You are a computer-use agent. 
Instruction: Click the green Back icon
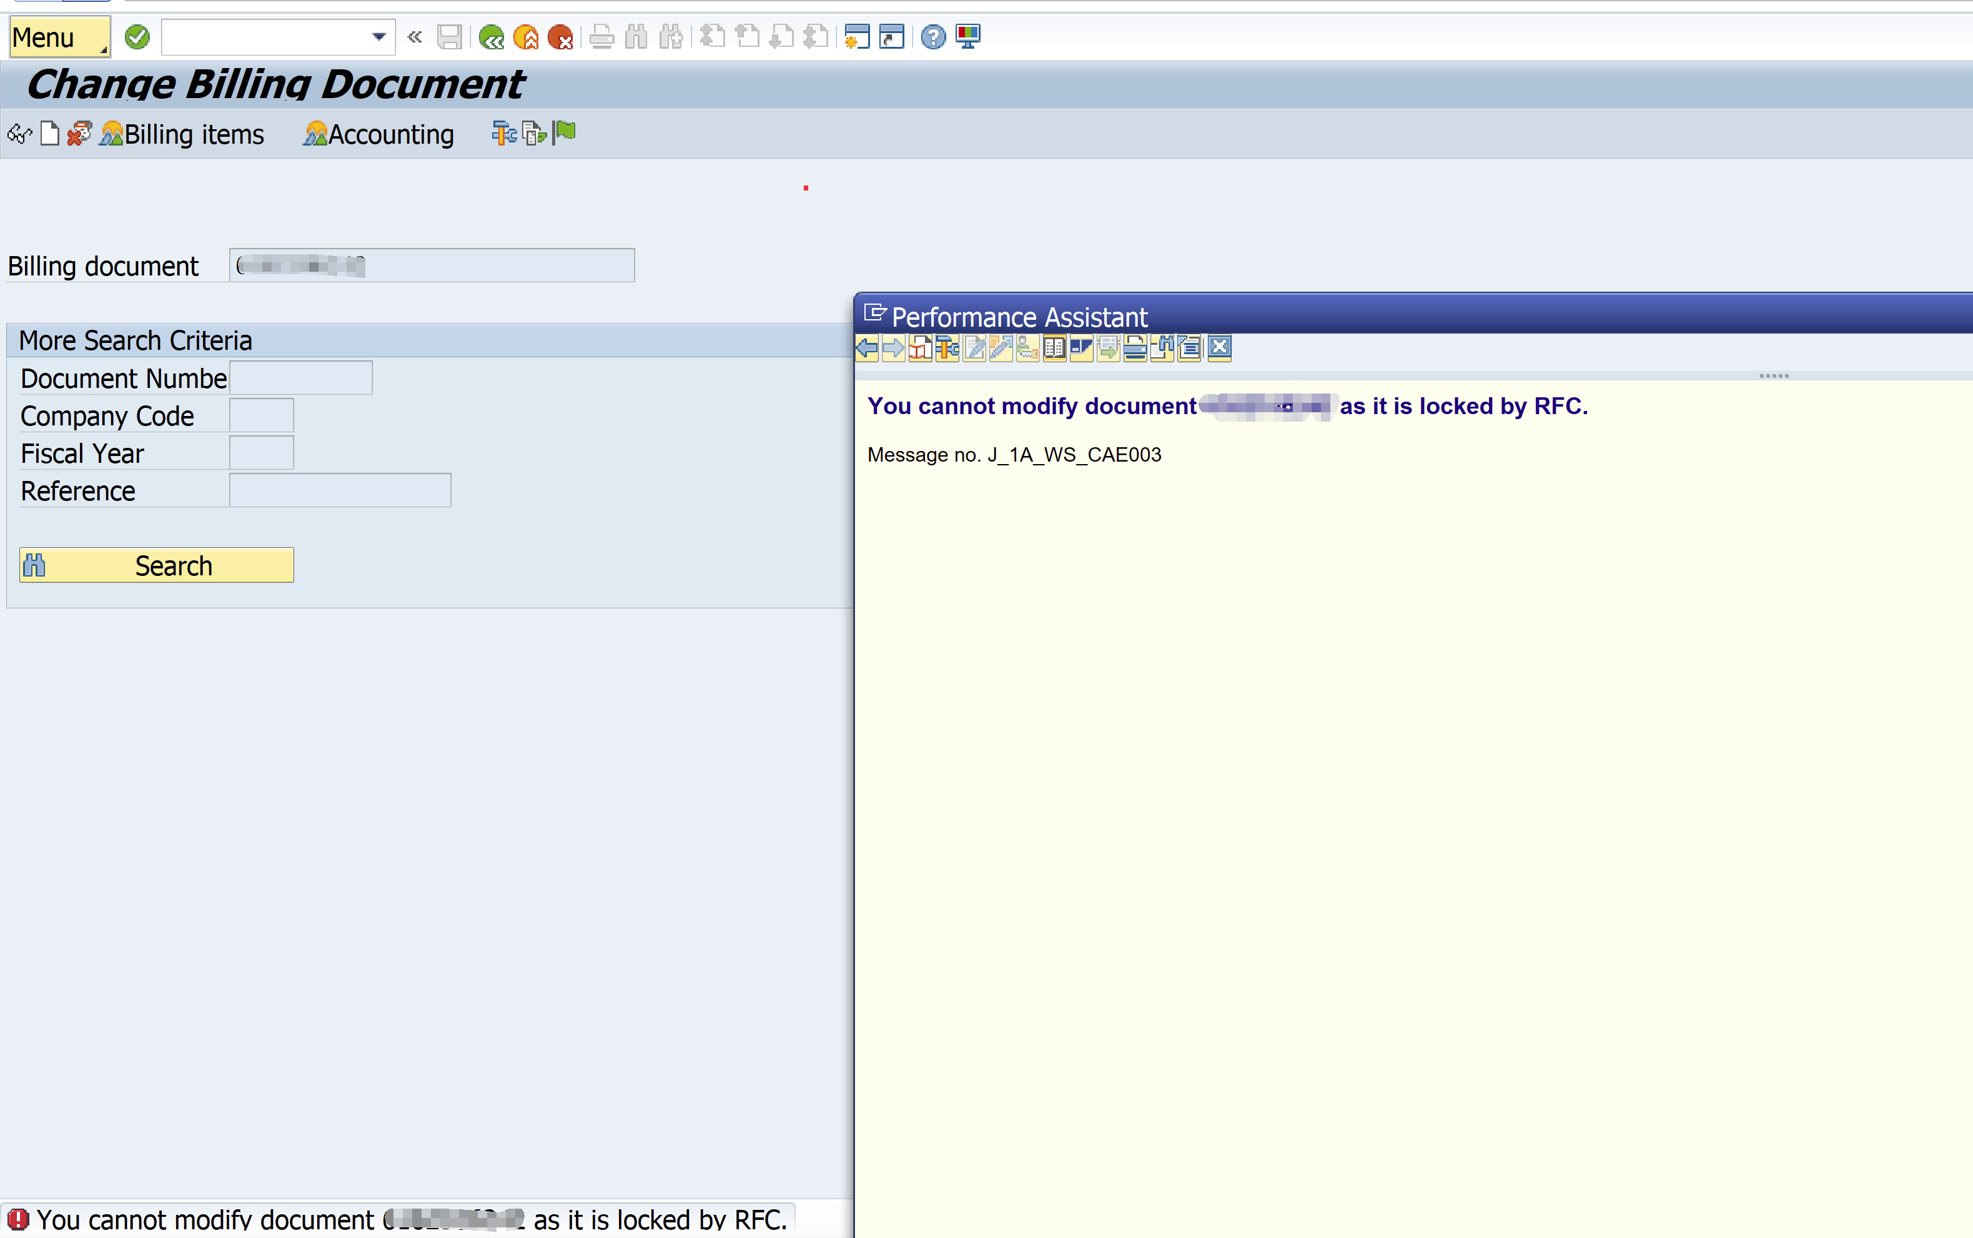point(491,37)
